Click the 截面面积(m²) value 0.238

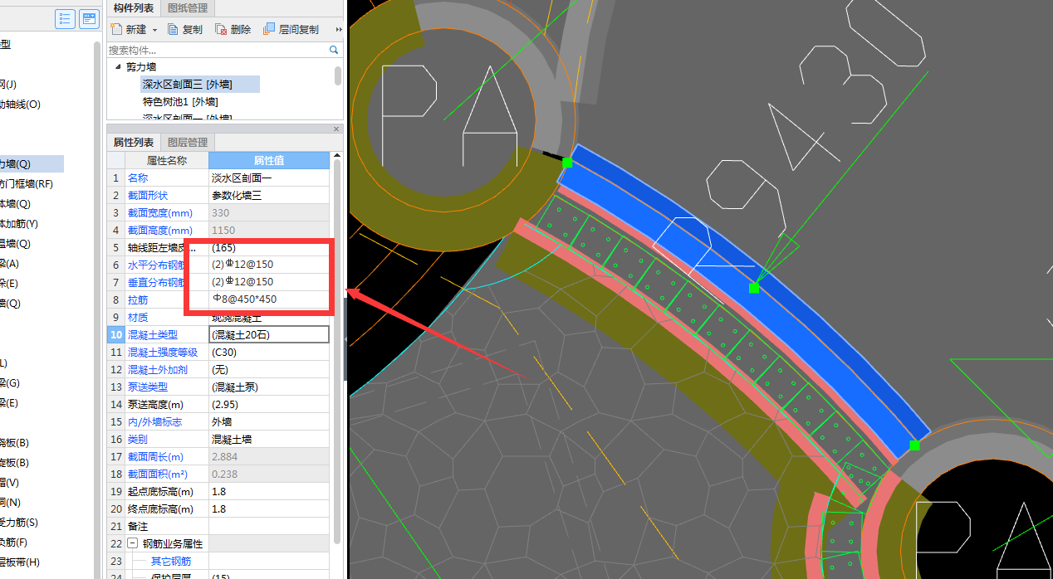[268, 474]
